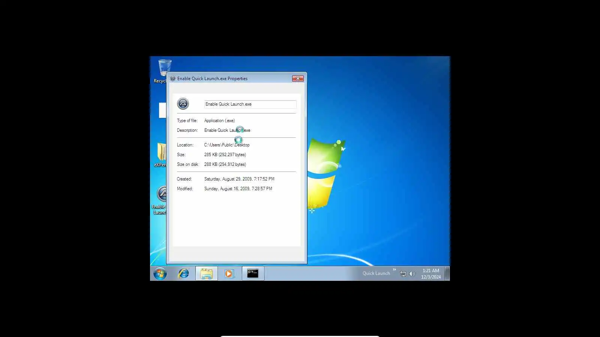
Task: Click the Size on disk value 288 KB
Action: coord(225,164)
